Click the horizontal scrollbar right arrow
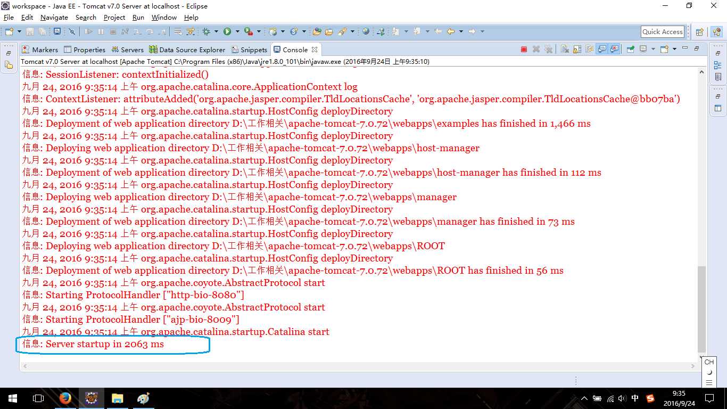Image resolution: width=727 pixels, height=409 pixels. (693, 366)
